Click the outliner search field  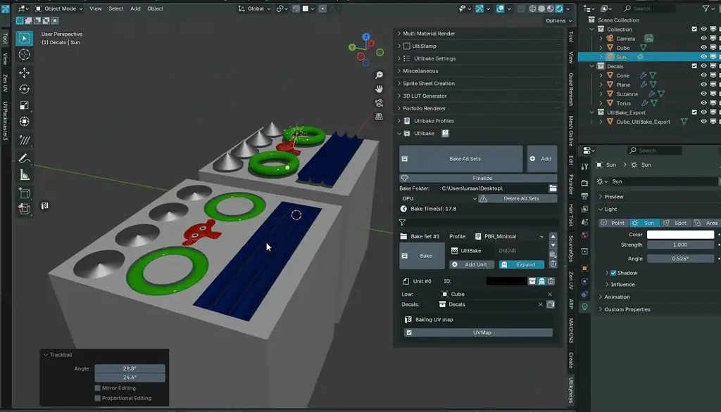[x=648, y=8]
